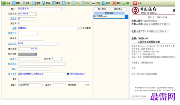This screenshot has width=180, height=105.
Task: Click the 新增 (New) green plus icon
Action: click(x=4, y=3)
